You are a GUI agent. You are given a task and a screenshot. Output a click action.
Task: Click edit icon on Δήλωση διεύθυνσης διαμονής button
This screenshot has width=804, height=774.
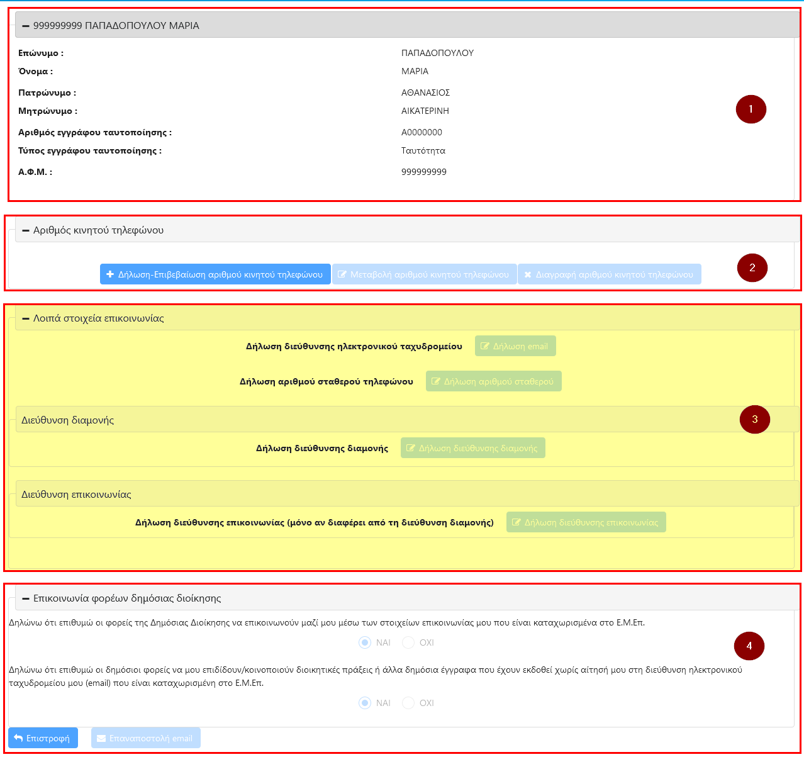point(411,448)
